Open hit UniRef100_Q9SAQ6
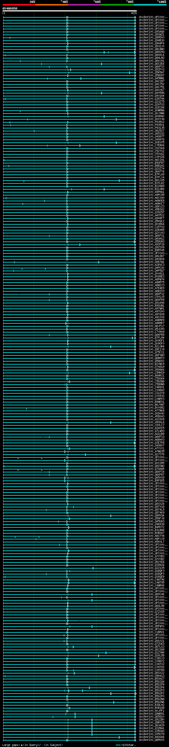Screen dimensions: 169x747 tap(151, 32)
